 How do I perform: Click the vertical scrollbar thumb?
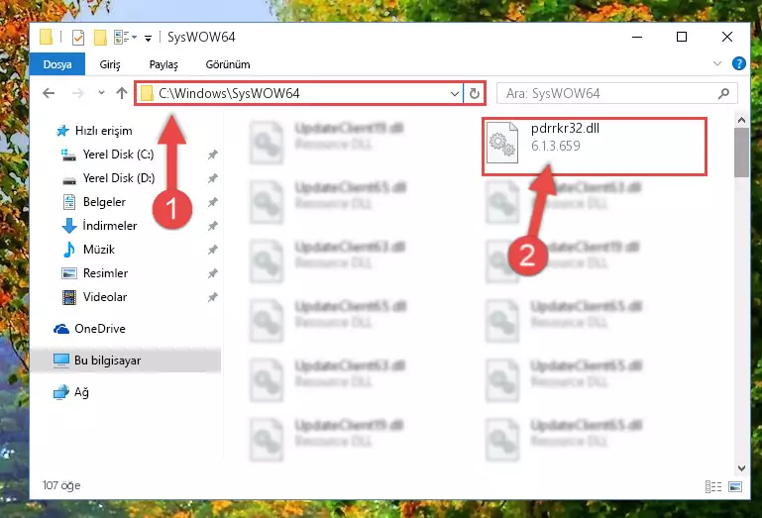[x=741, y=153]
